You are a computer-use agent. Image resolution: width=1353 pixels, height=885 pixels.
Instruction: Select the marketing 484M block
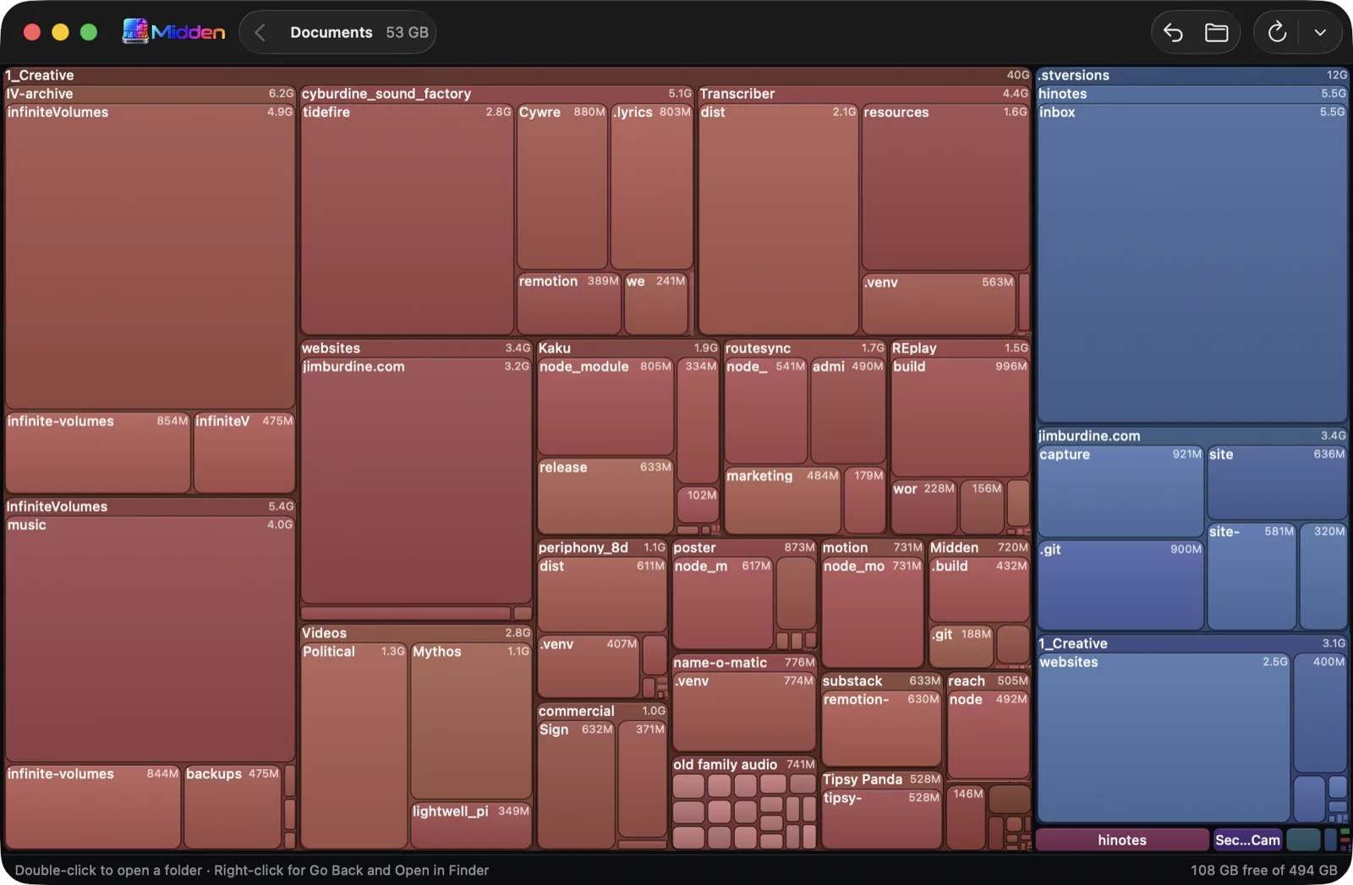(783, 501)
